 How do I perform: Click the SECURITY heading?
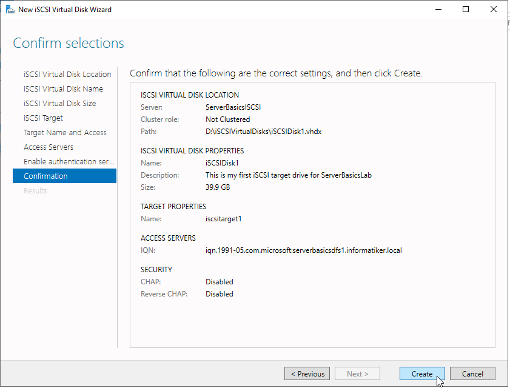[156, 270]
